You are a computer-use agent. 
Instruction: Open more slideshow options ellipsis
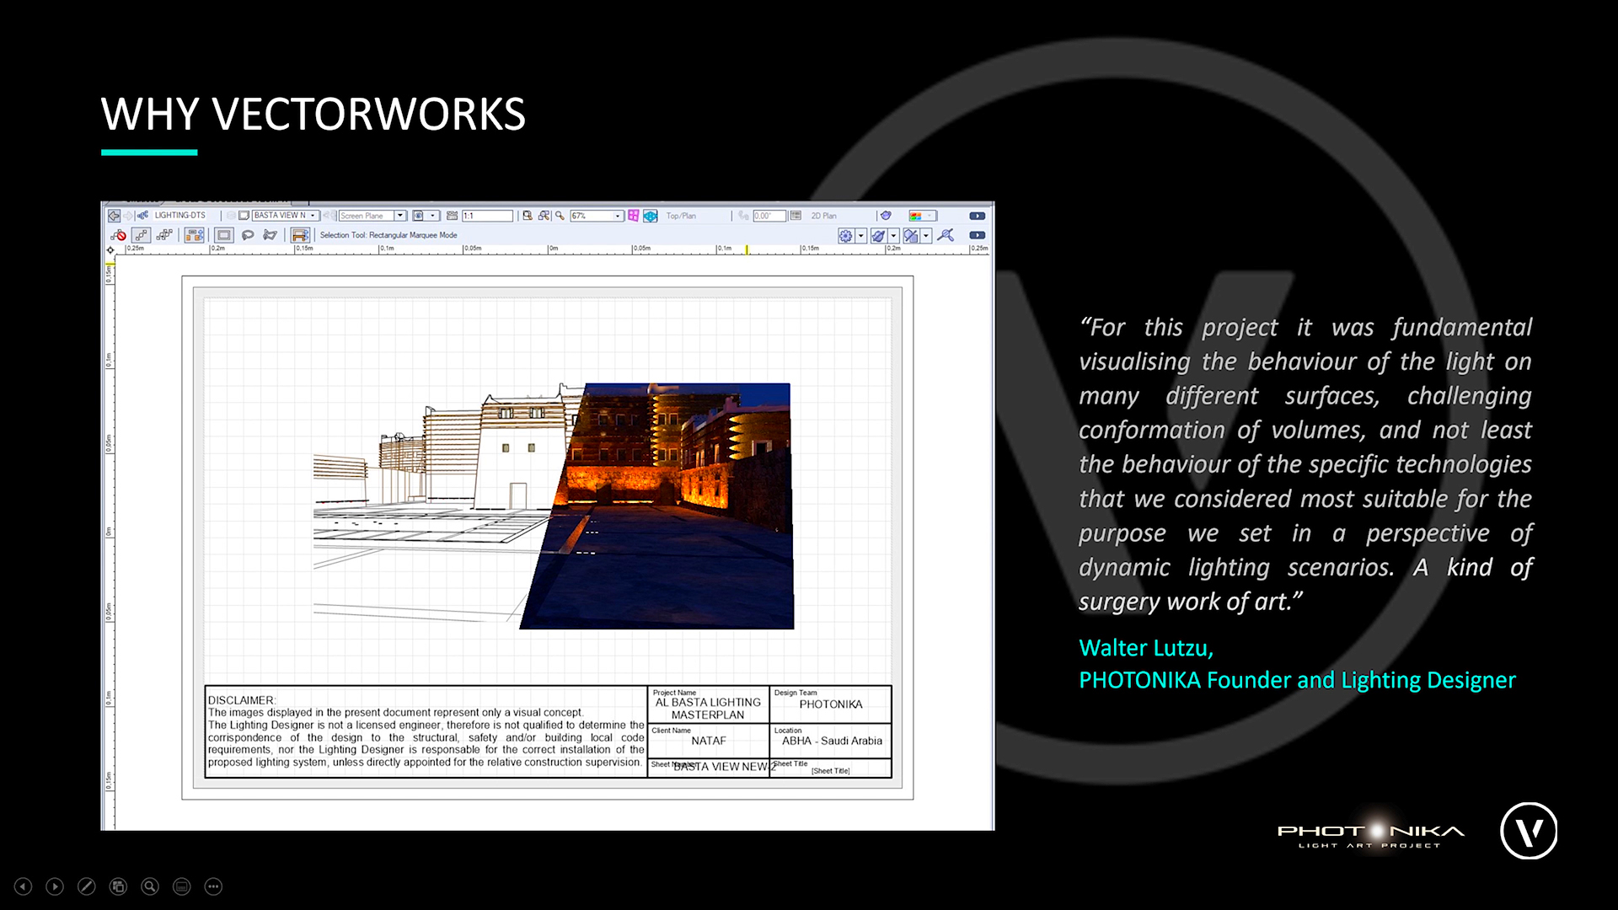point(213,886)
